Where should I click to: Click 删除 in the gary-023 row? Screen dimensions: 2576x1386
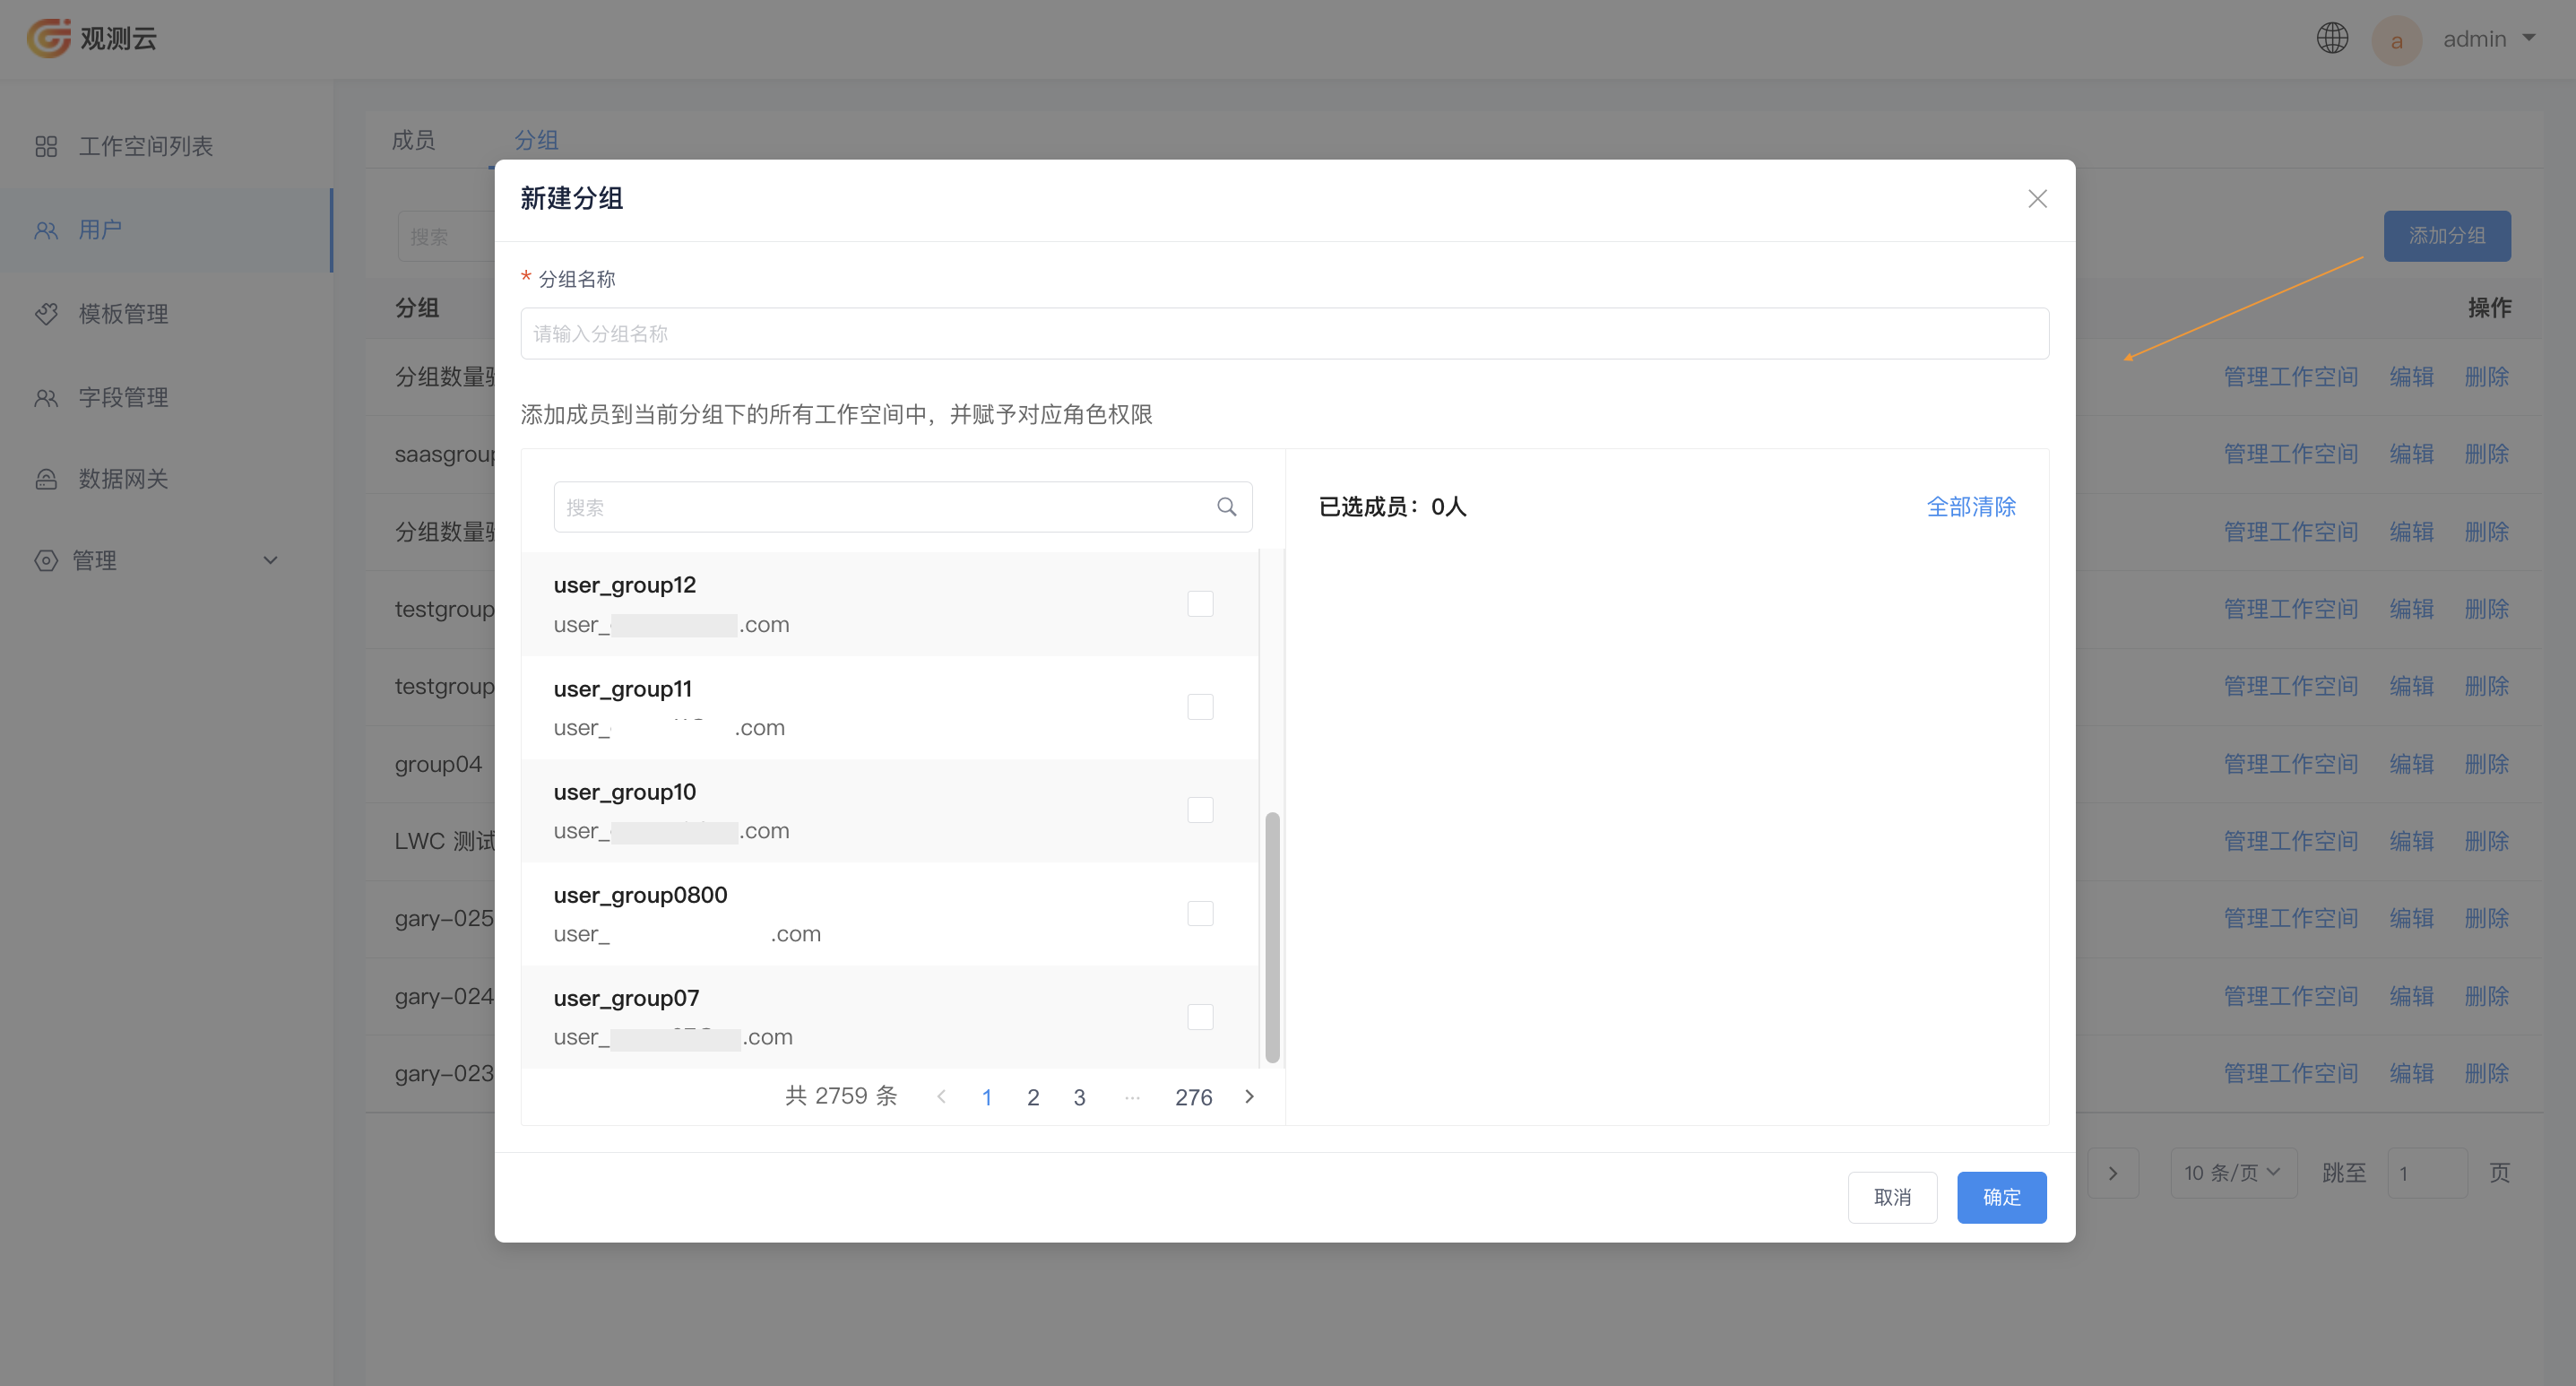pos(2486,1073)
